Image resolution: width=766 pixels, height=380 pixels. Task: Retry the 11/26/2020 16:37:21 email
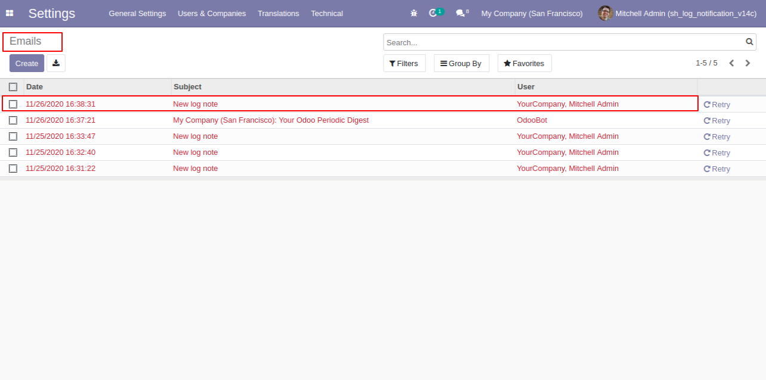click(x=716, y=120)
